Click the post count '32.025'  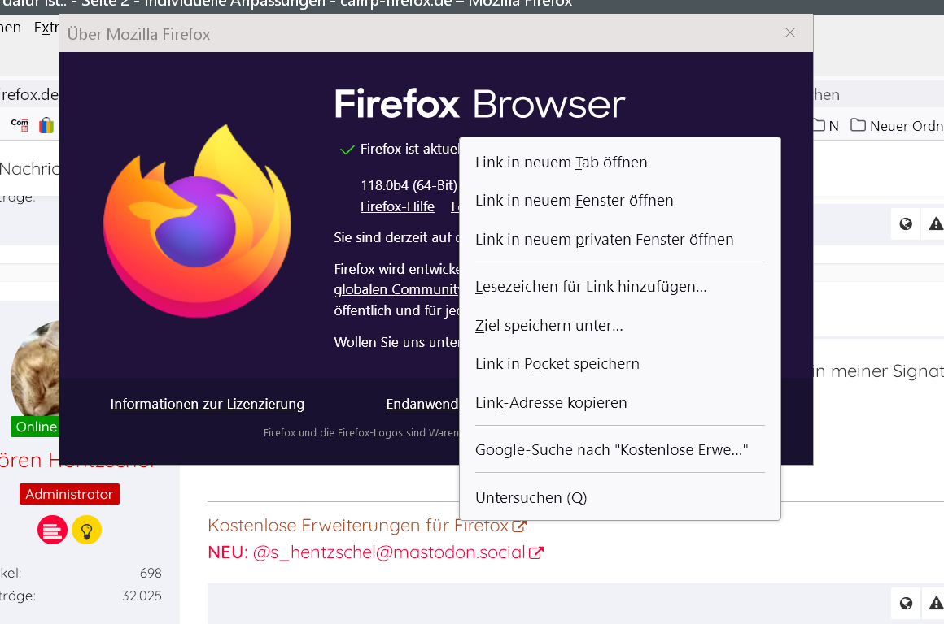click(142, 596)
